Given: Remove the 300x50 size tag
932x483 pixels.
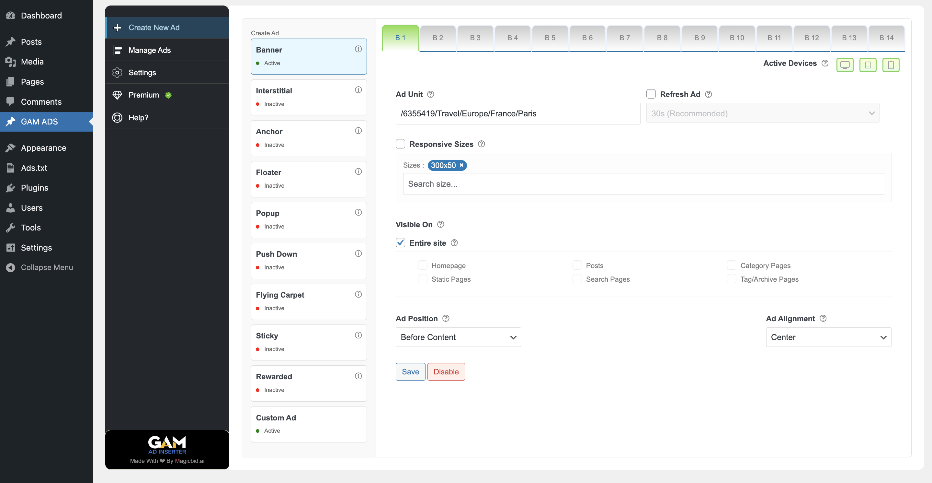Looking at the screenshot, I should [x=461, y=165].
